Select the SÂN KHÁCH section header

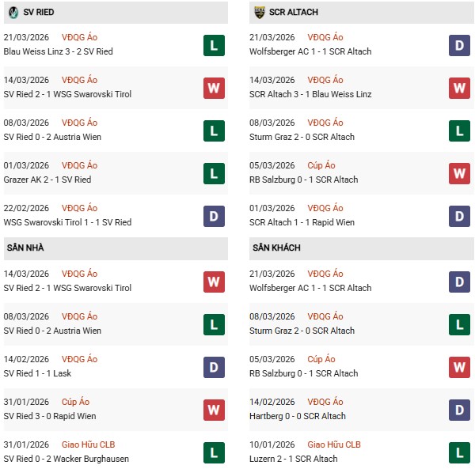click(x=276, y=248)
